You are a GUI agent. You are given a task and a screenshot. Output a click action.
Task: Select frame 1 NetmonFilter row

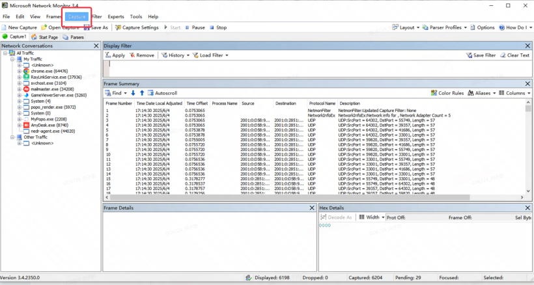pyautogui.click(x=315, y=111)
